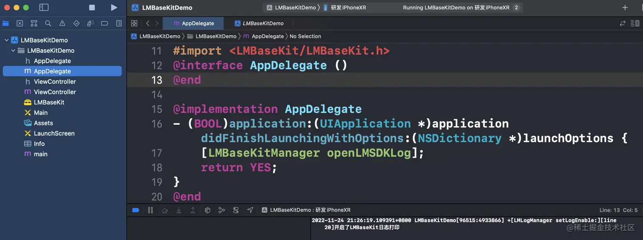Toggle the navigator sidebar visibility
The width and height of the screenshot is (643, 240).
tap(44, 7)
